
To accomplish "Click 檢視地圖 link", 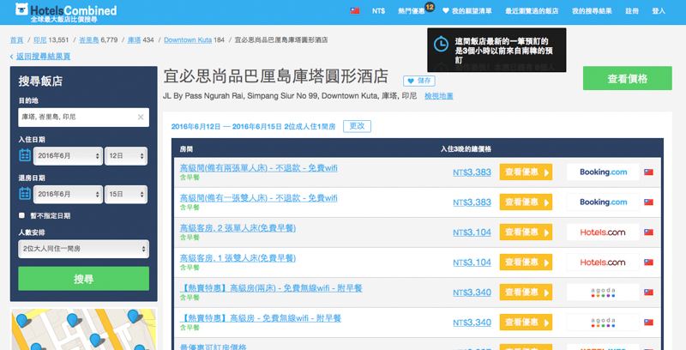I will [x=439, y=96].
